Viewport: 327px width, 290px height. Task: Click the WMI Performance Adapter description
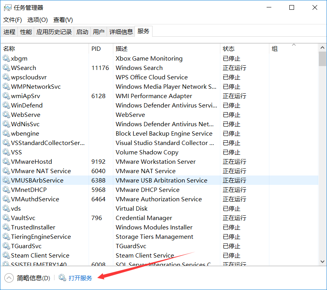(x=154, y=96)
